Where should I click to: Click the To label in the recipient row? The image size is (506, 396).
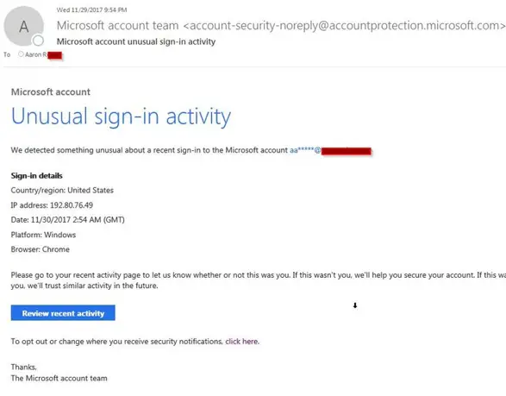[7, 55]
